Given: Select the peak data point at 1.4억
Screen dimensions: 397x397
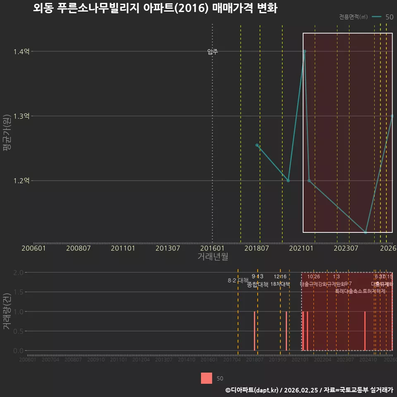Looking at the screenshot, I should point(305,51).
